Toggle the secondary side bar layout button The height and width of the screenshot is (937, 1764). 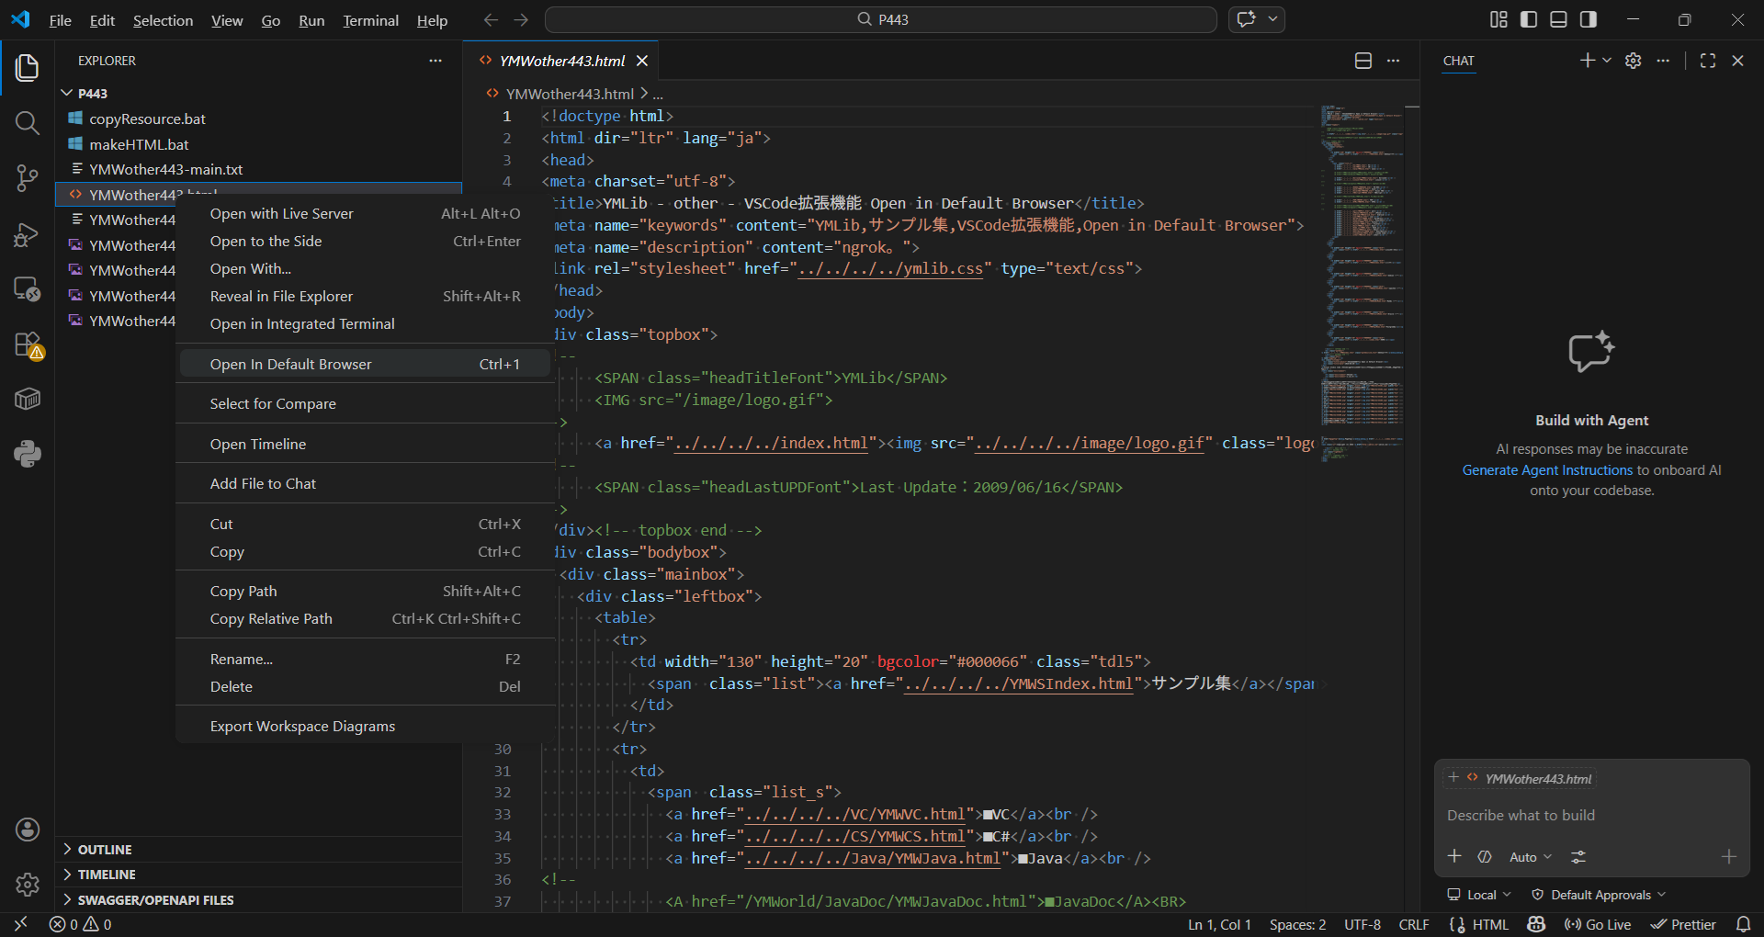tap(1588, 19)
